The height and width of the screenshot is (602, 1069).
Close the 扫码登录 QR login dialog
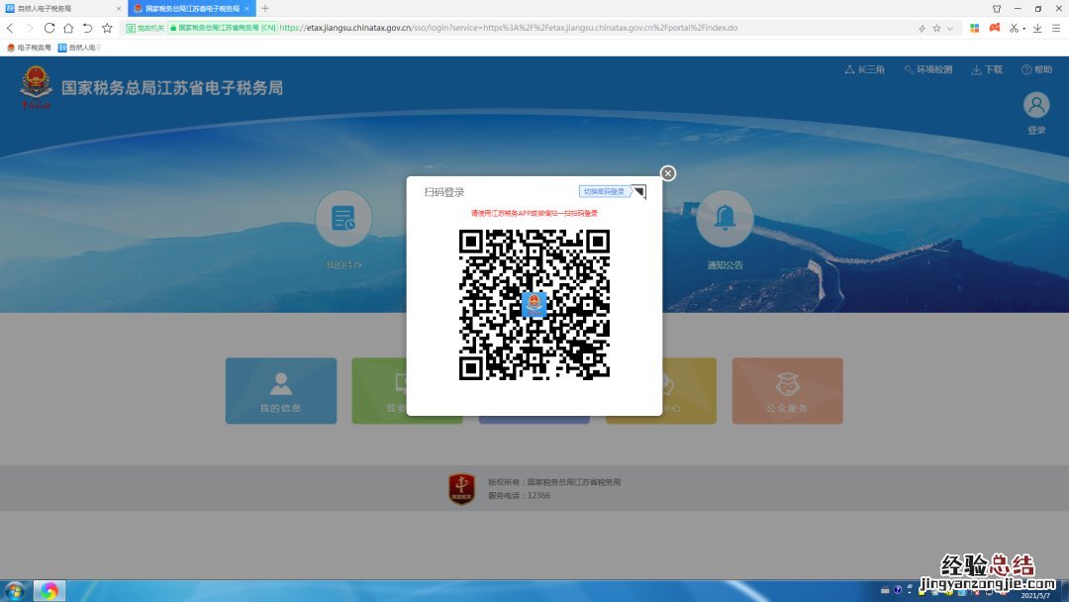tap(668, 173)
